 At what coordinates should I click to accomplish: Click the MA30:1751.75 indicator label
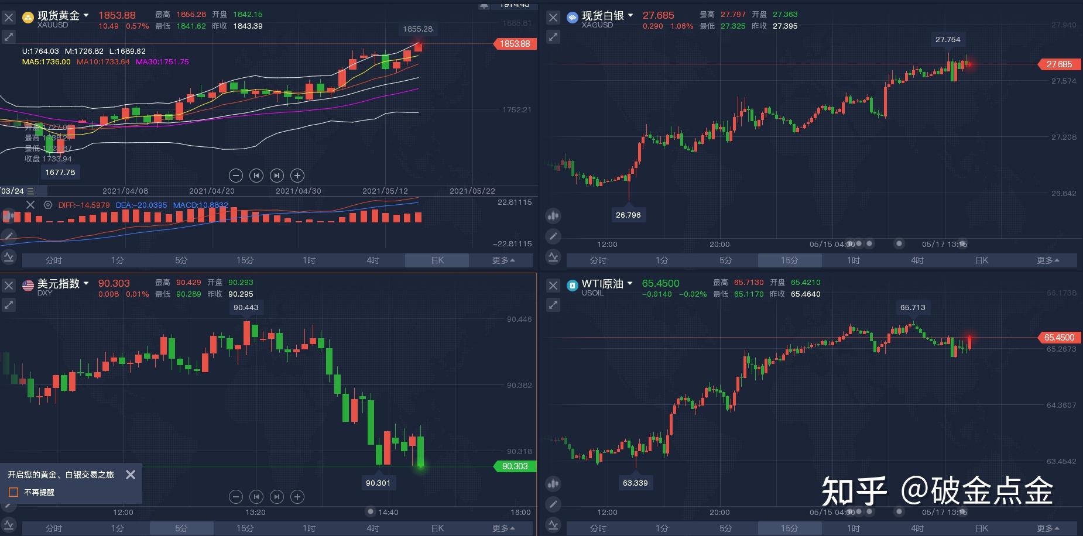(162, 61)
